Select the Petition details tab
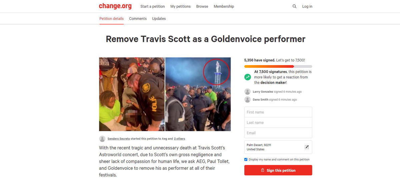This screenshot has height=179, width=400. [111, 19]
